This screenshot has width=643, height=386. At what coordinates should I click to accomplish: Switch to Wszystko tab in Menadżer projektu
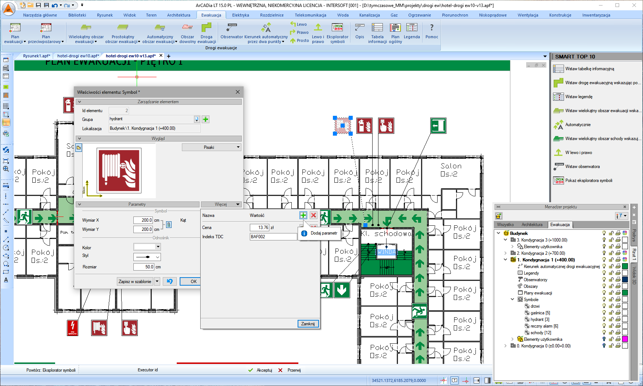[505, 224]
